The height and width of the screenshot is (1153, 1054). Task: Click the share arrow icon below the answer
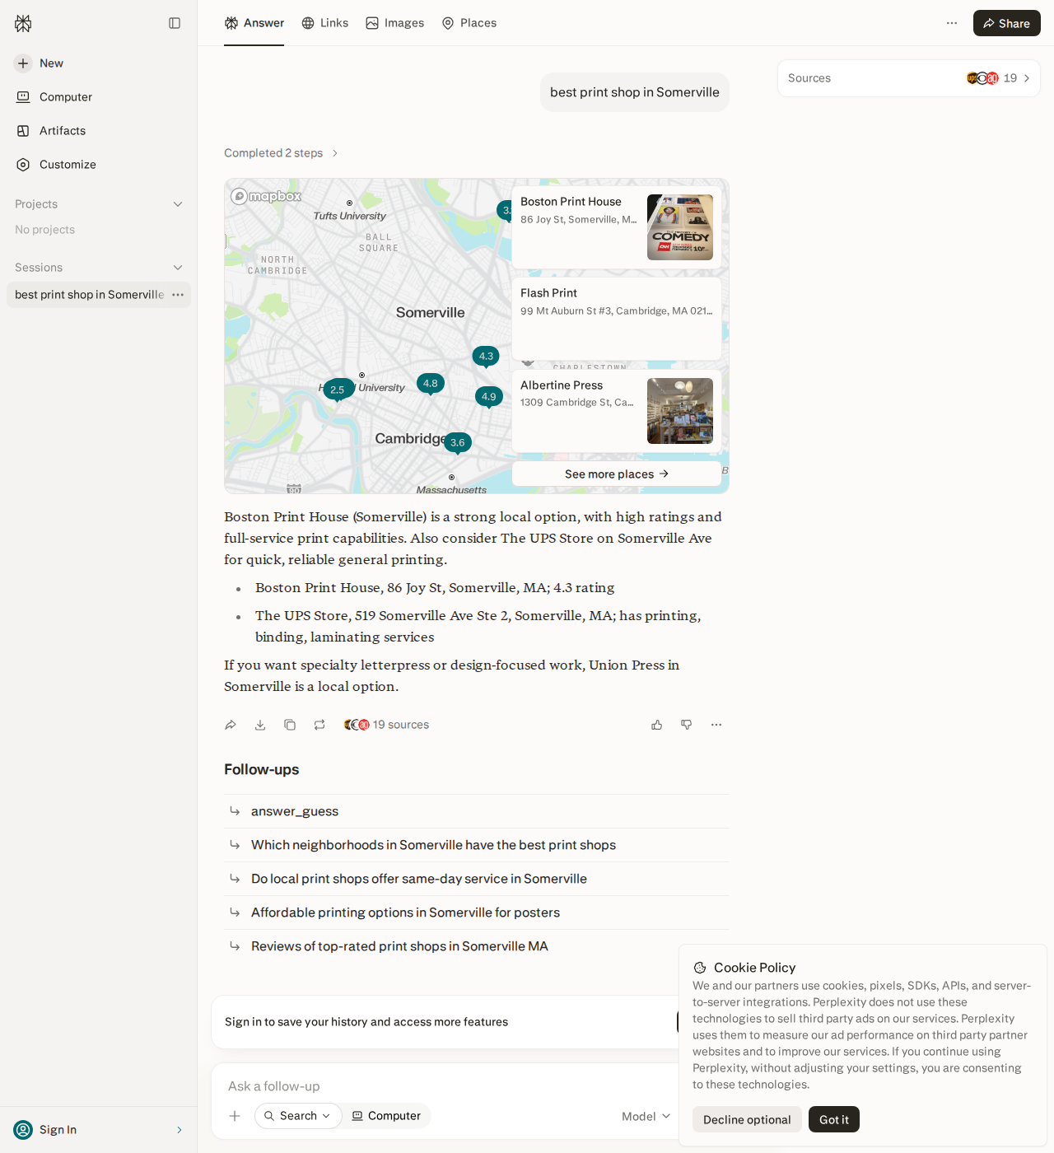point(231,725)
